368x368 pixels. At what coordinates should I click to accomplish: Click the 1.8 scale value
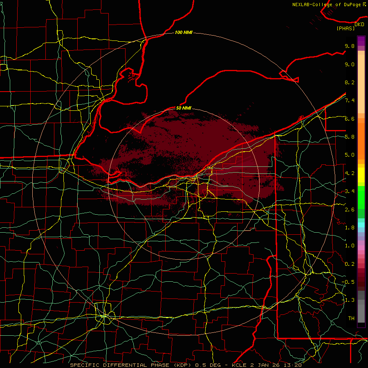[x=350, y=228]
